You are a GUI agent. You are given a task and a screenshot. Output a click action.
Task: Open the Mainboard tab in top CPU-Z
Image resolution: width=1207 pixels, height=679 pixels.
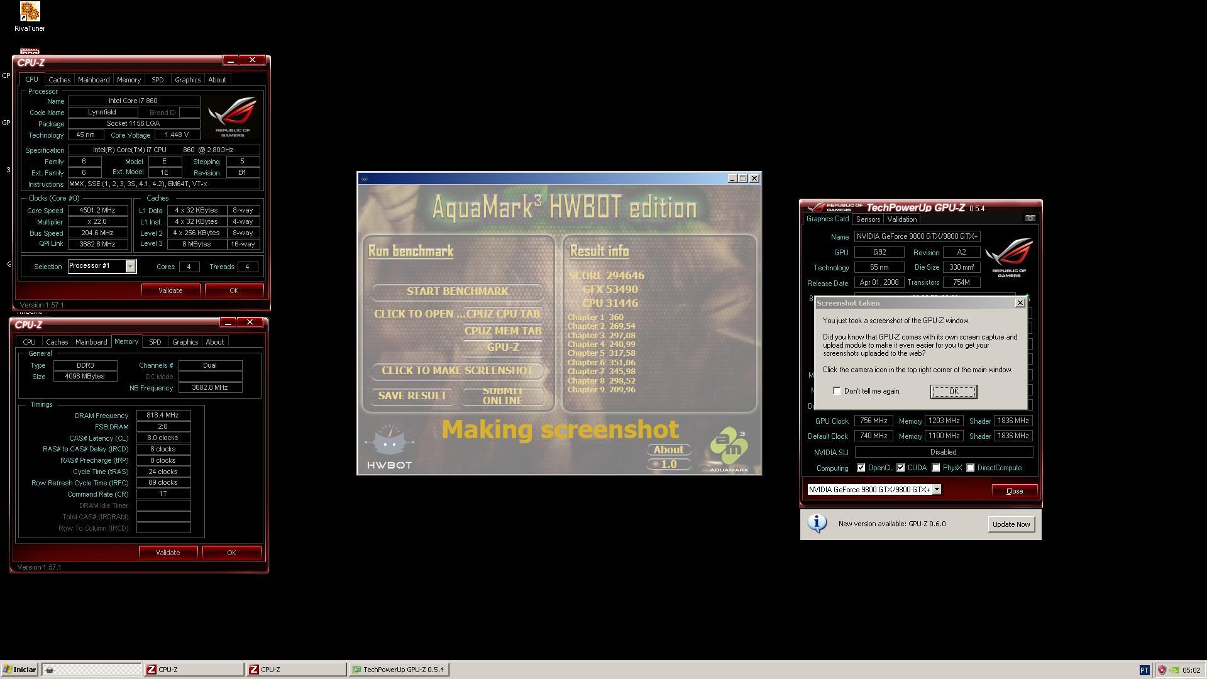pyautogui.click(x=94, y=80)
